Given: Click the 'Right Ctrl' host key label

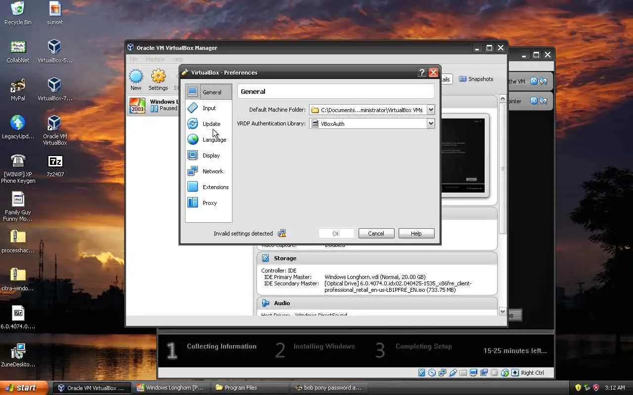Looking at the screenshot, I should 533,373.
